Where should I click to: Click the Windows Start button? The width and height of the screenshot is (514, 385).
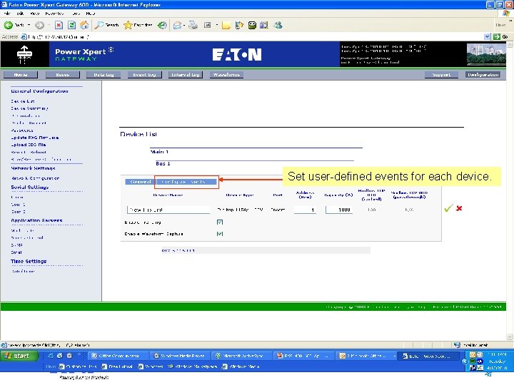click(x=19, y=356)
